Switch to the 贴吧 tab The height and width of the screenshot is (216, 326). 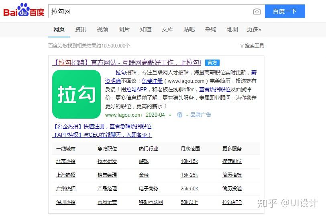(x=189, y=29)
